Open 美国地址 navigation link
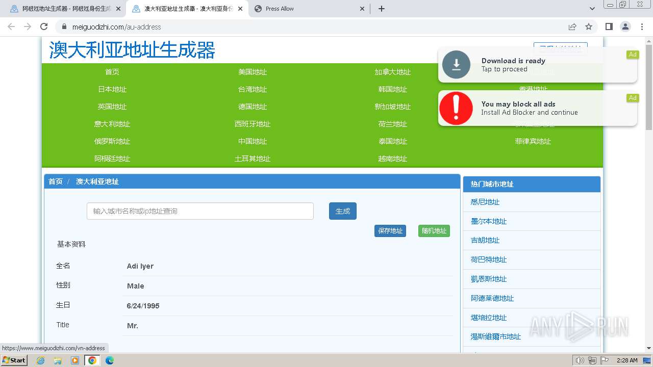Image resolution: width=653 pixels, height=367 pixels. coord(253,72)
